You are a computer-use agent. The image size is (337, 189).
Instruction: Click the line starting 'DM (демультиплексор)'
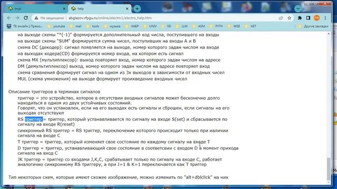pyautogui.click(x=114, y=66)
